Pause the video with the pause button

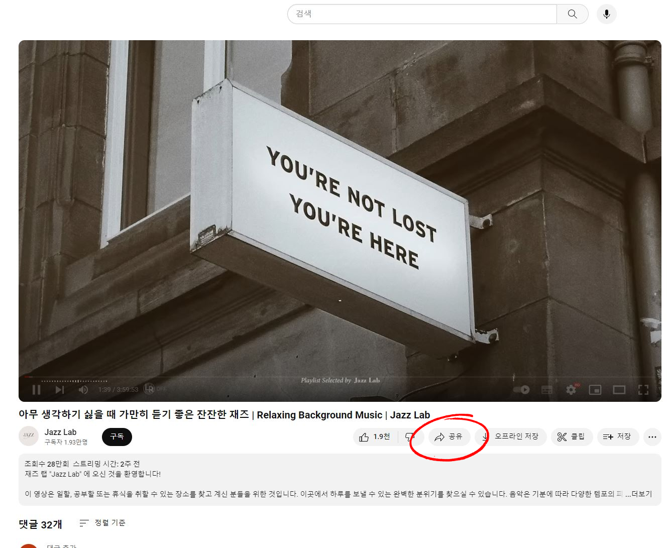36,389
